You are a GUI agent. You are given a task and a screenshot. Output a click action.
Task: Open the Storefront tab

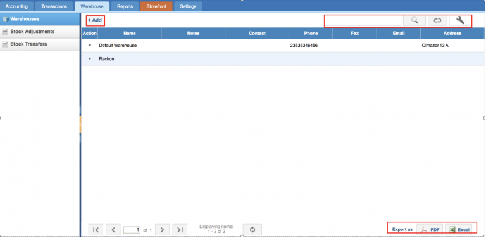click(x=156, y=6)
